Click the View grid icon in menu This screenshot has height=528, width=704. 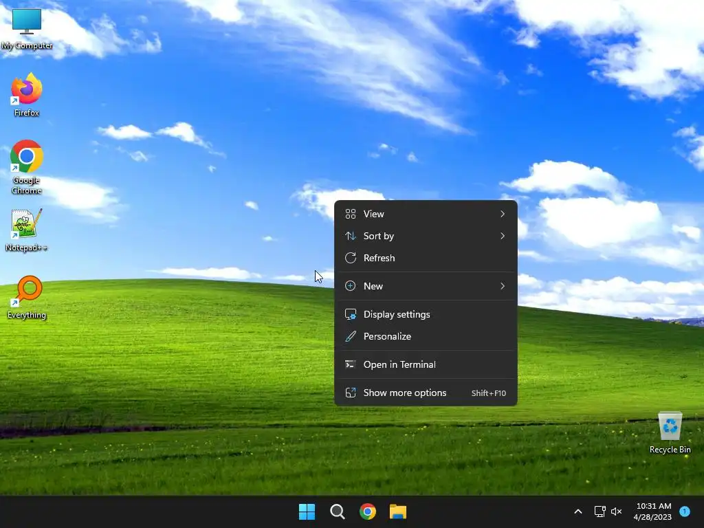(x=351, y=214)
